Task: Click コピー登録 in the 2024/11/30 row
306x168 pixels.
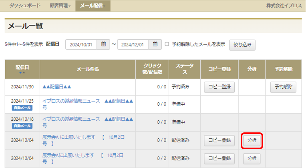Action: tap(219, 87)
